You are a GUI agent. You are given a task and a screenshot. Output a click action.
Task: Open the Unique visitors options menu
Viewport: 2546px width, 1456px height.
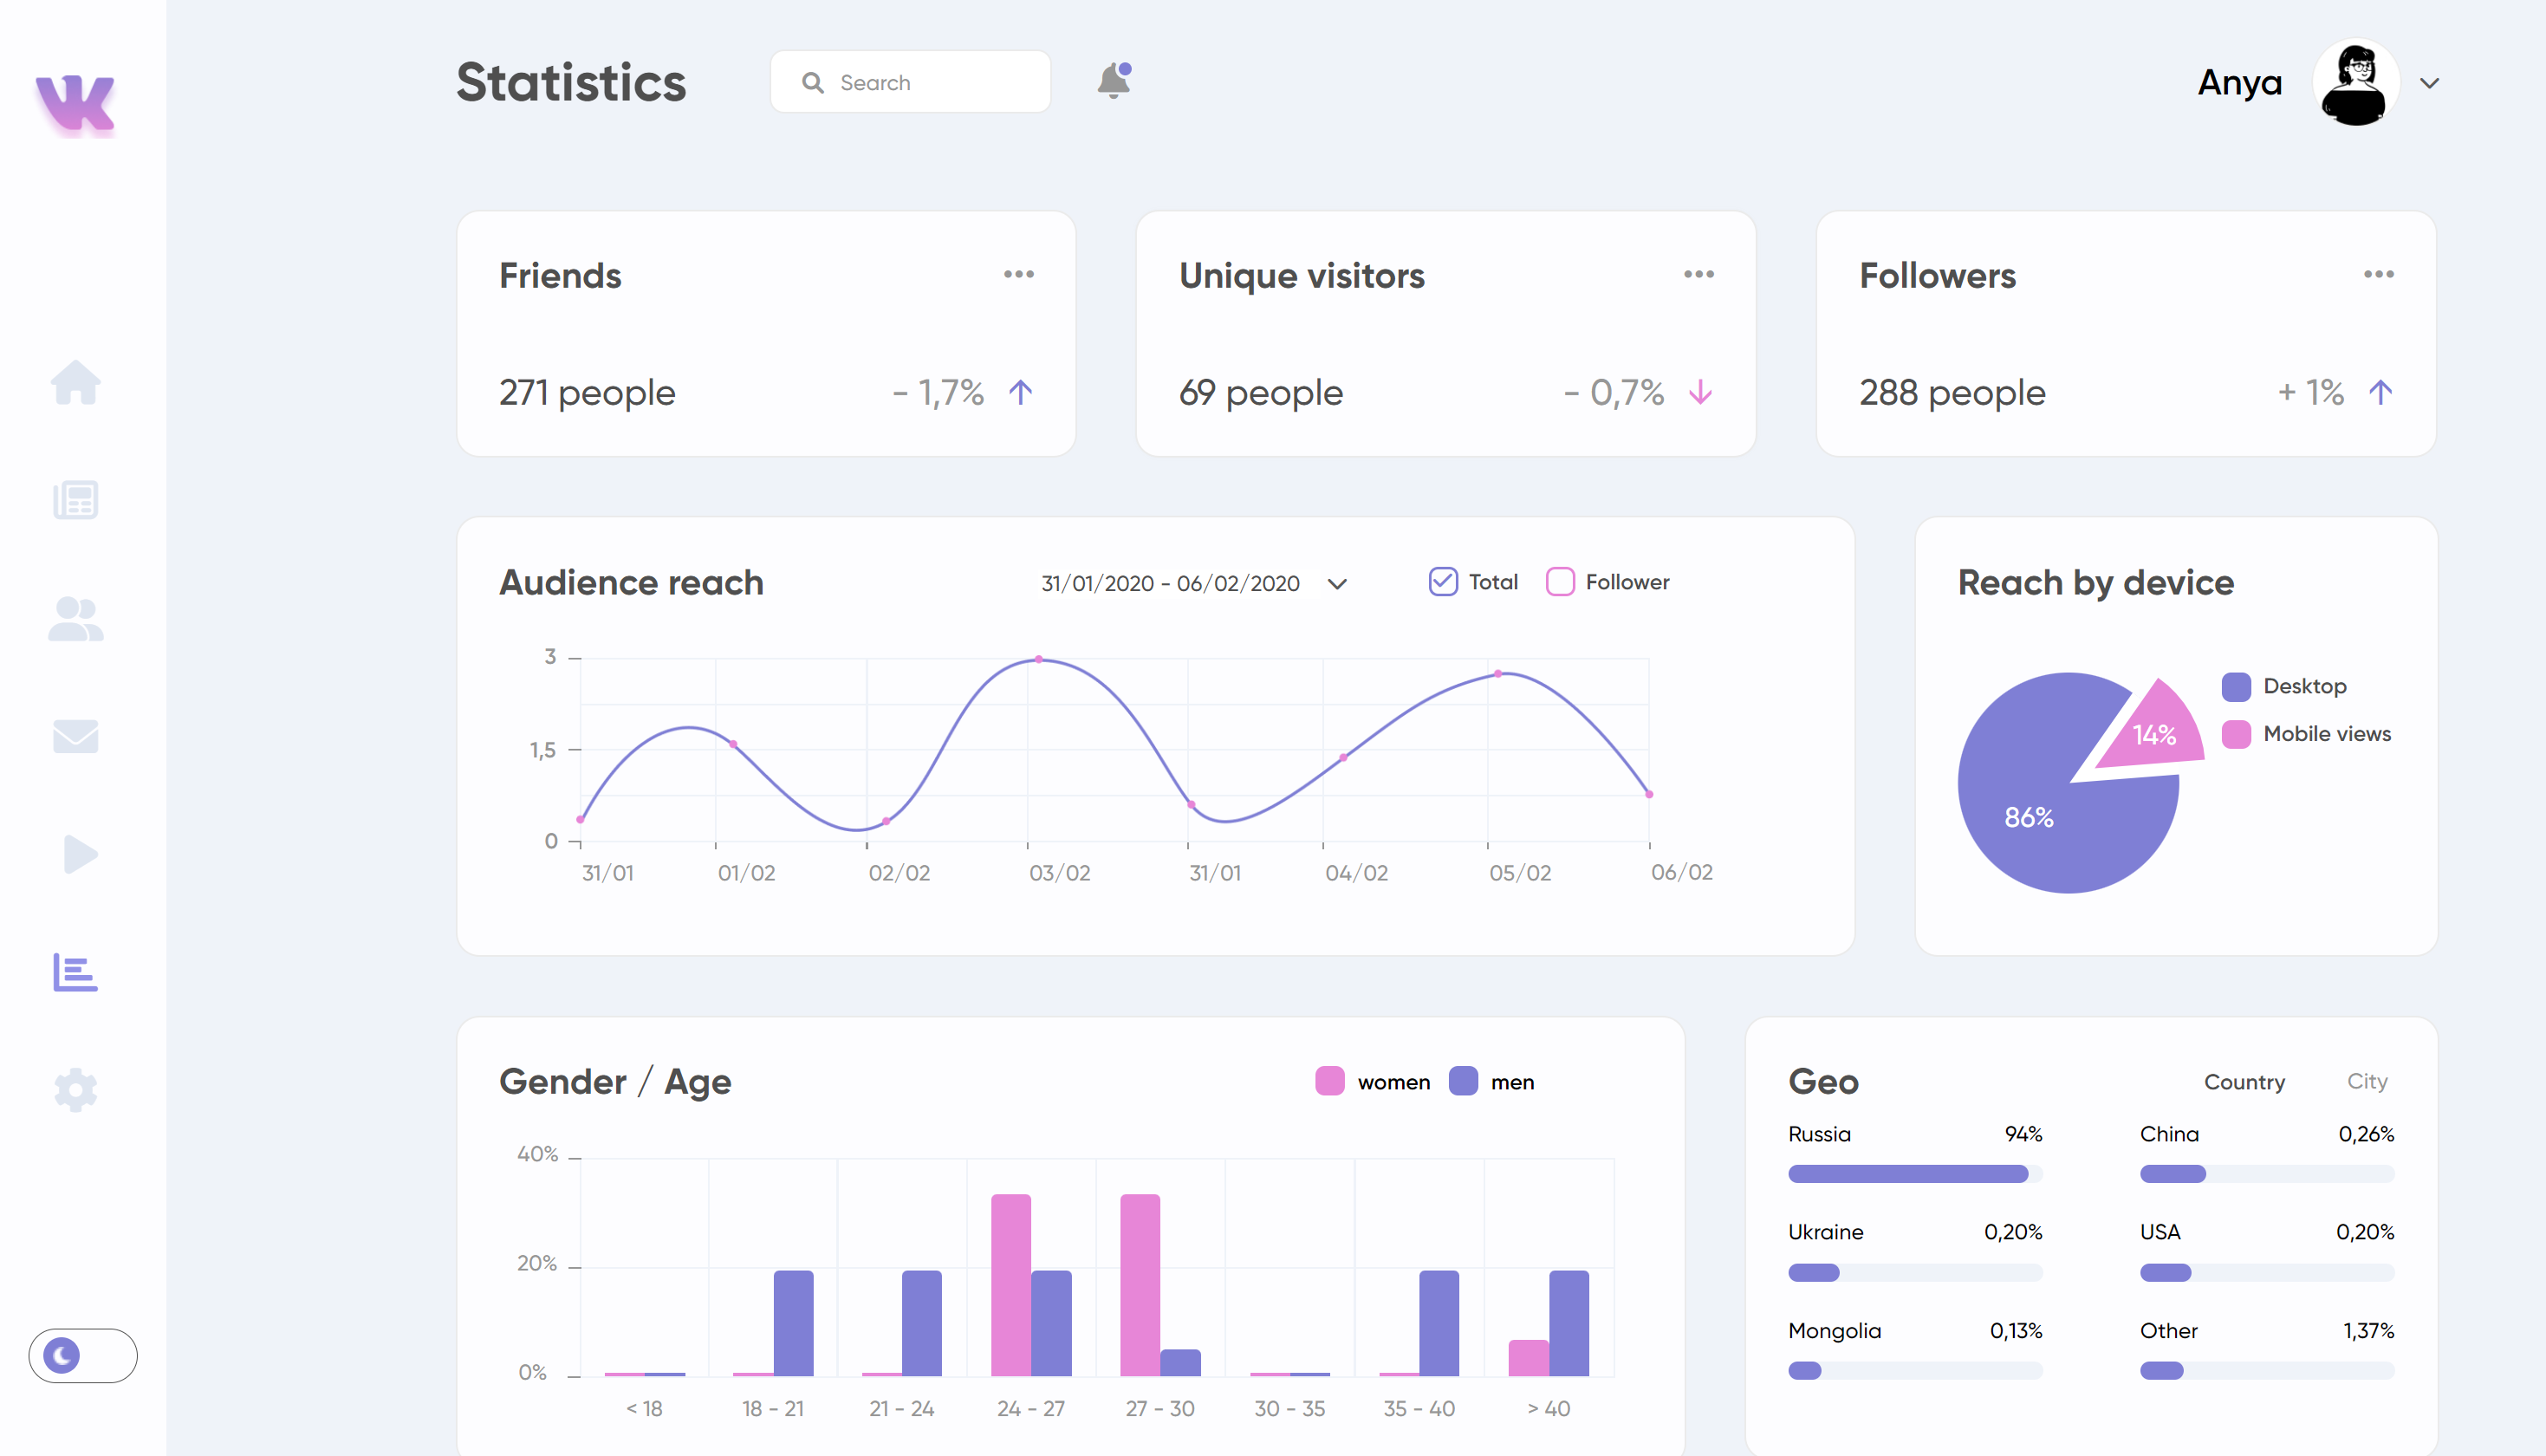[1698, 274]
